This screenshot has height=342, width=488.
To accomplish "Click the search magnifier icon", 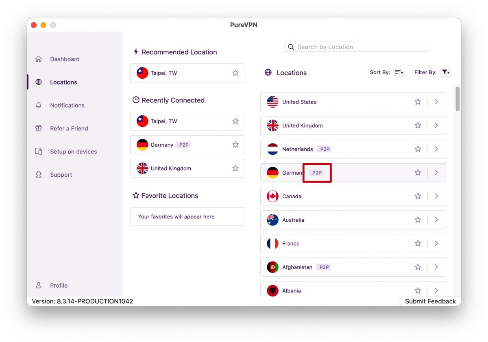I will [291, 47].
